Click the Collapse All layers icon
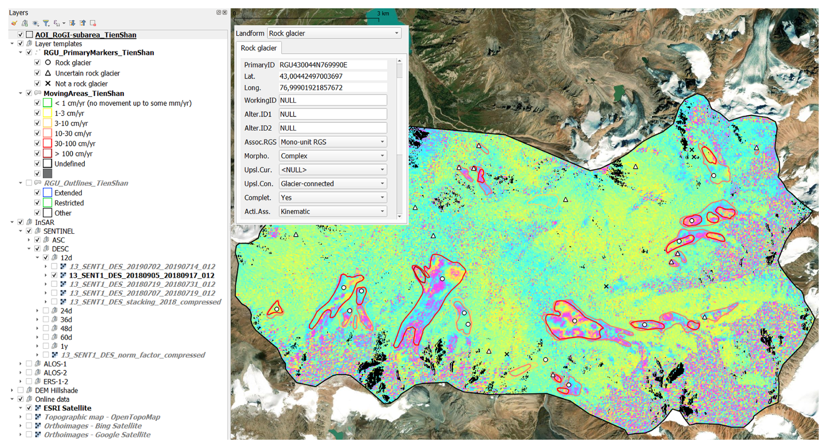The height and width of the screenshot is (448, 827). (83, 23)
